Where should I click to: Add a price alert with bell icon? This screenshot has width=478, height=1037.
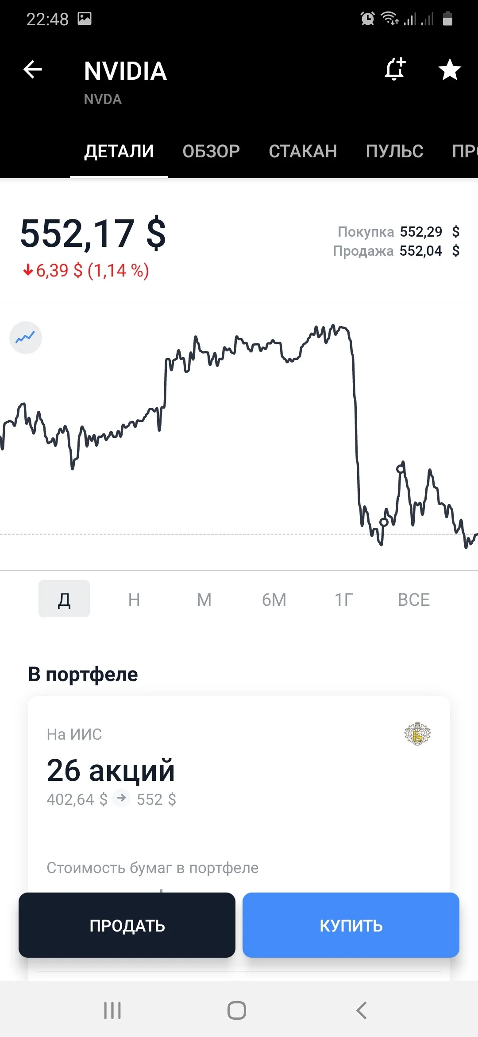(x=395, y=69)
